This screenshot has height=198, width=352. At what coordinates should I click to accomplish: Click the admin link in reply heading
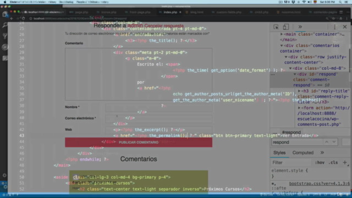pos(135,26)
